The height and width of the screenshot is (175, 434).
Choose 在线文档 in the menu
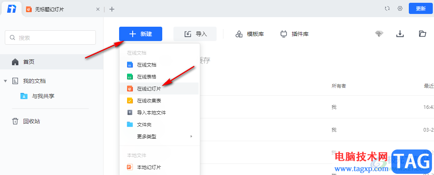pyautogui.click(x=146, y=65)
